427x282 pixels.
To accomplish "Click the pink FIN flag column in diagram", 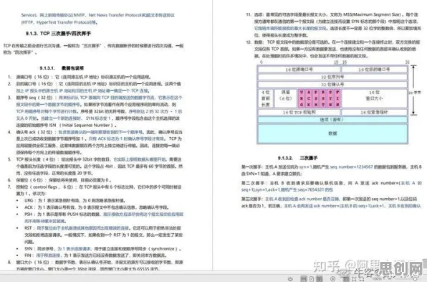I will pos(337,98).
